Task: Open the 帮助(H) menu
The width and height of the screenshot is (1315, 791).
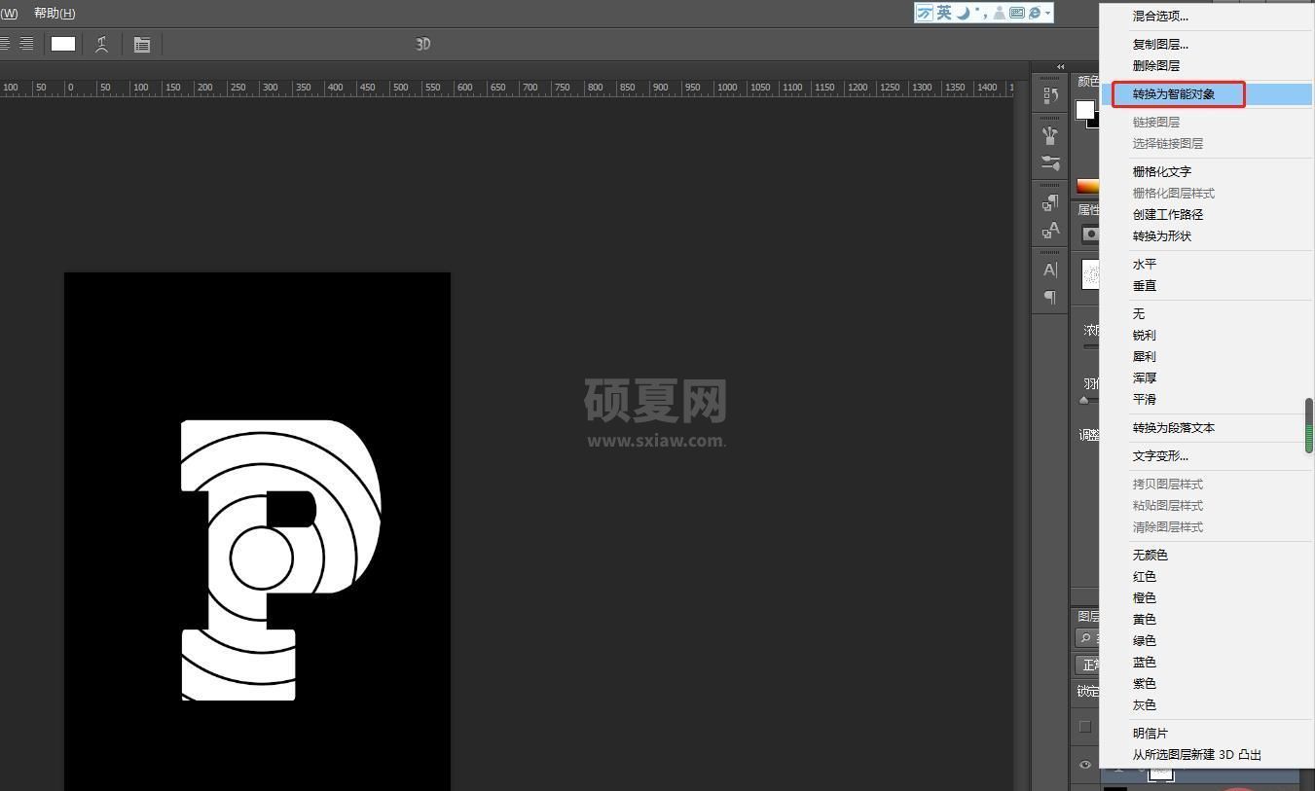Action: [x=55, y=14]
